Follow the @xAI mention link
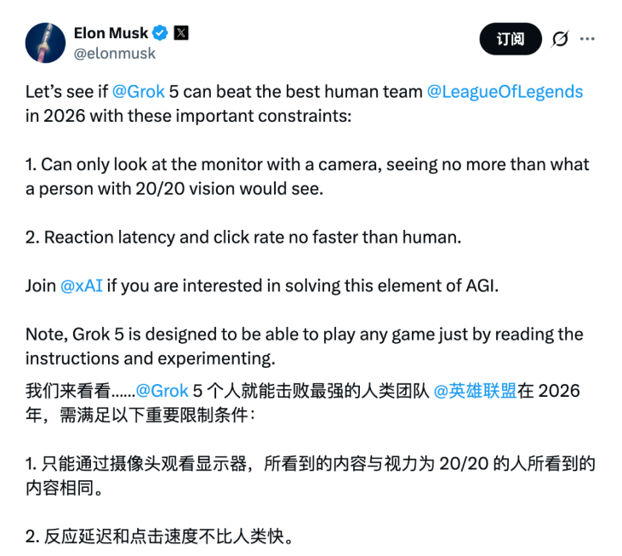622x556 pixels. coord(82,285)
